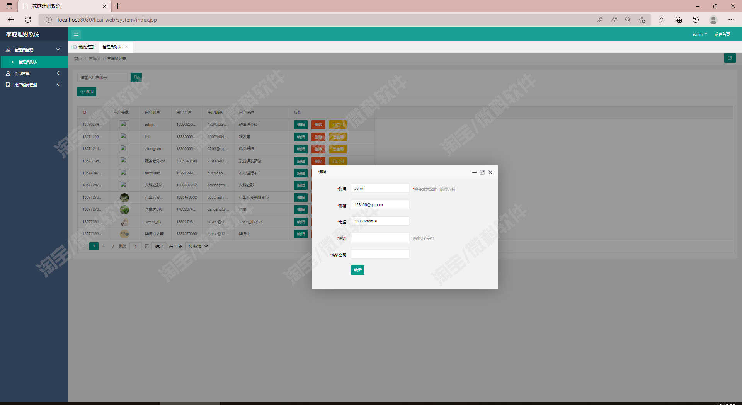Switch to the 我的桌面 tab
This screenshot has width=742, height=405.
tap(83, 47)
